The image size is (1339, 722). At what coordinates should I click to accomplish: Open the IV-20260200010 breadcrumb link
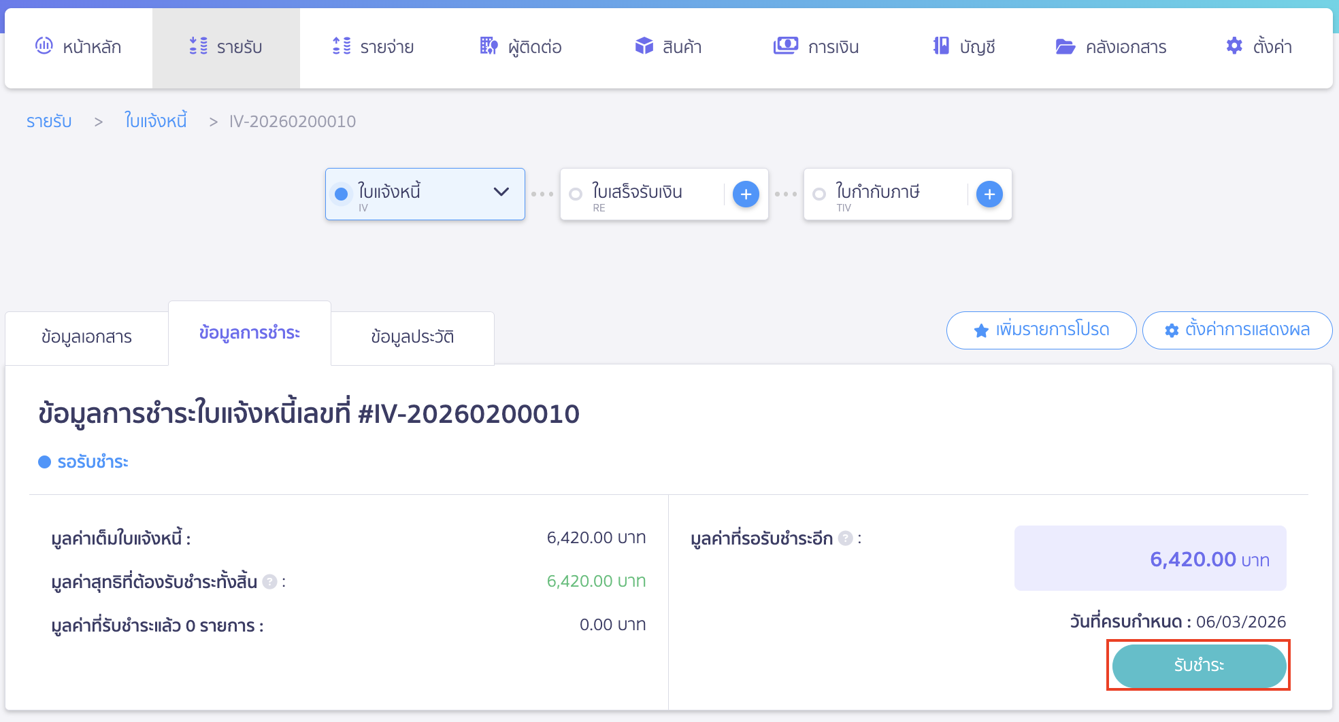[292, 121]
